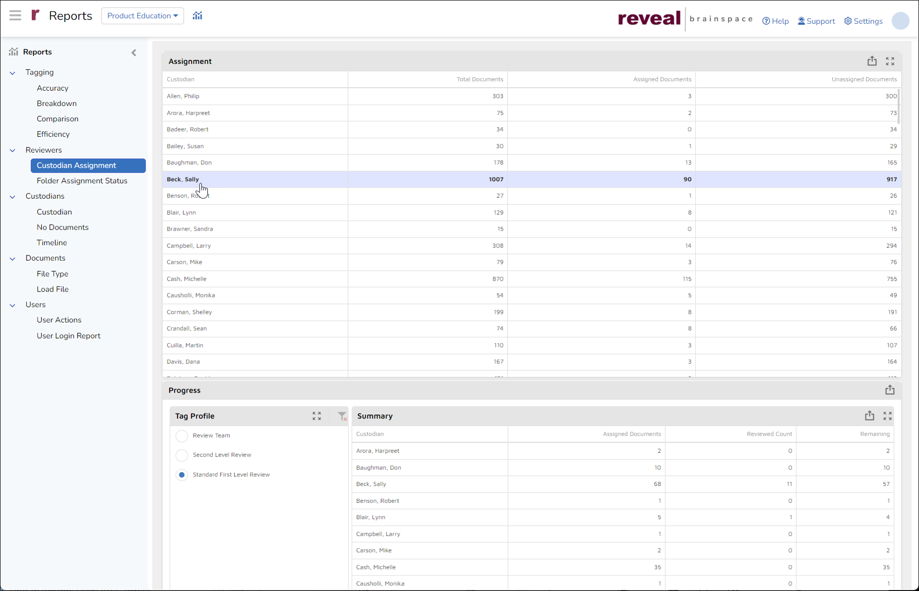Open the Product Education project dropdown
919x591 pixels.
pyautogui.click(x=142, y=15)
